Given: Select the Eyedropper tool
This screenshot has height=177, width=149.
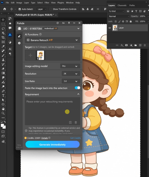Looking at the screenshot, I should point(3,46).
